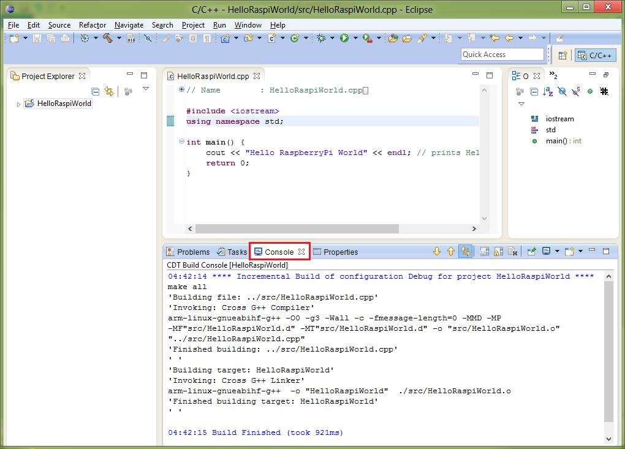The height and width of the screenshot is (449, 625).
Task: Click the New file toolbar icon
Action: tap(14, 38)
